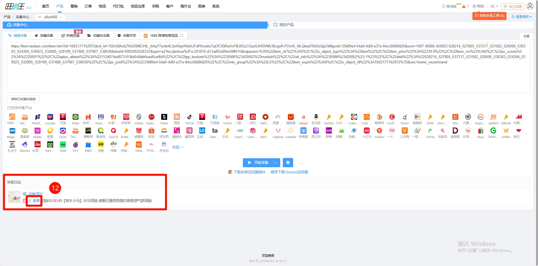Click the TikTok platform icon
Viewport: 538px width, 266px height.
click(x=189, y=117)
